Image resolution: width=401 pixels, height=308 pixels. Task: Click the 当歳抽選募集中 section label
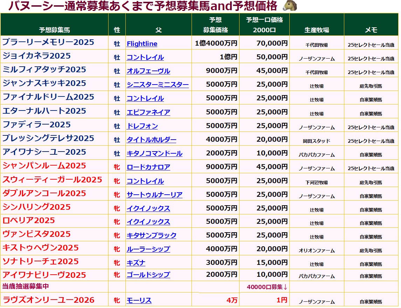coord(25,286)
